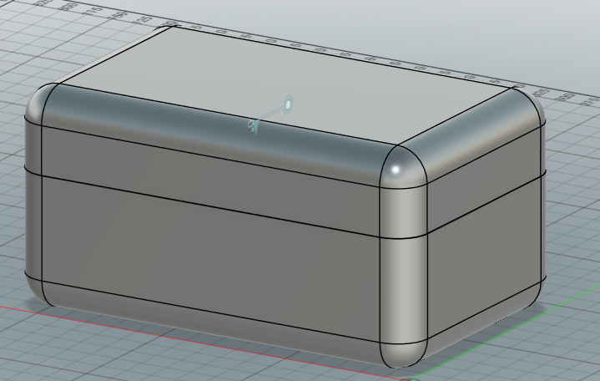Select the front upper lid band face
Viewport: 600px width, 381px height.
point(210,180)
